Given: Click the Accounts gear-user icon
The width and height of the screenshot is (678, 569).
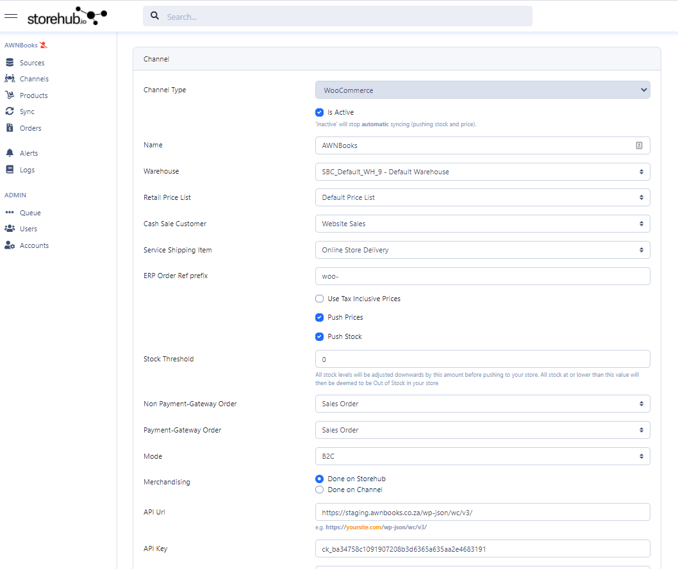Looking at the screenshot, I should pos(9,245).
